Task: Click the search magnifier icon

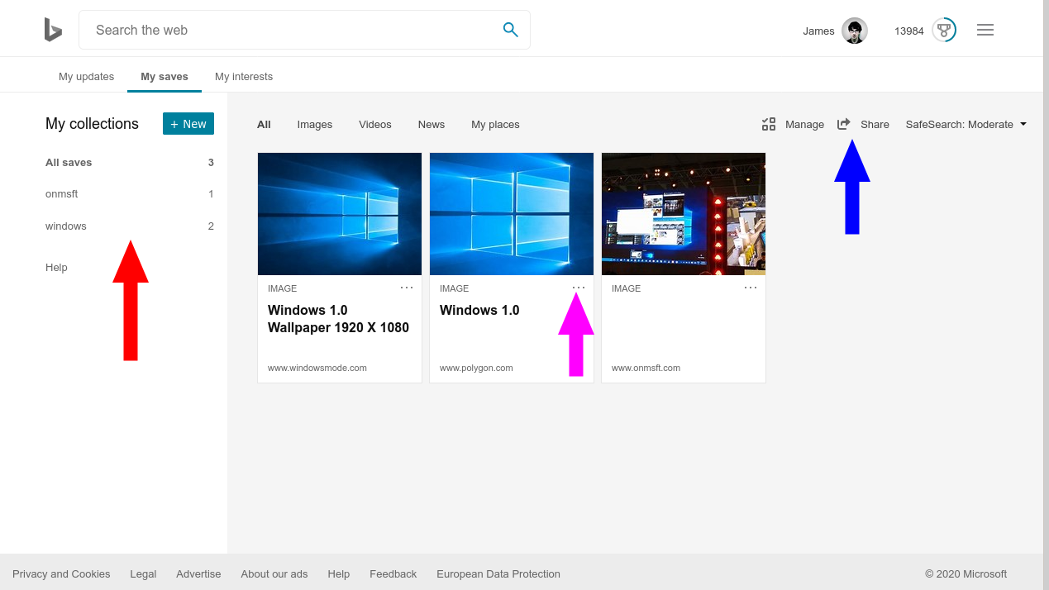Action: pyautogui.click(x=510, y=30)
